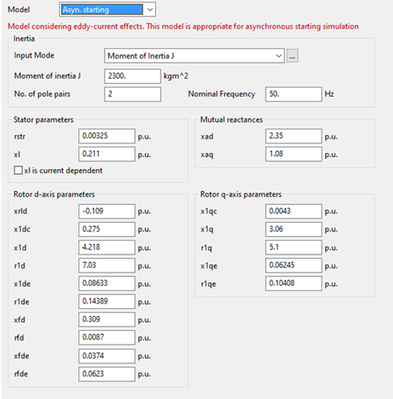
Task: Click the ellipsis button beside Input Mode
Action: [x=292, y=56]
